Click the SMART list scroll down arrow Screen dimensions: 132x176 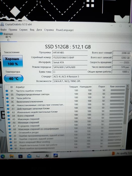pos(123,146)
